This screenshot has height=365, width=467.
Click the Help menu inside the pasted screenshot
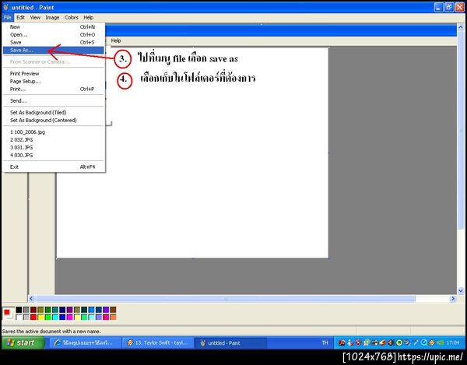(x=116, y=40)
